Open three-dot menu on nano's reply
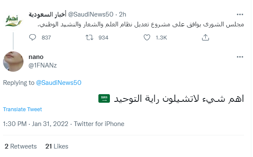253x157 pixels. coord(240,57)
